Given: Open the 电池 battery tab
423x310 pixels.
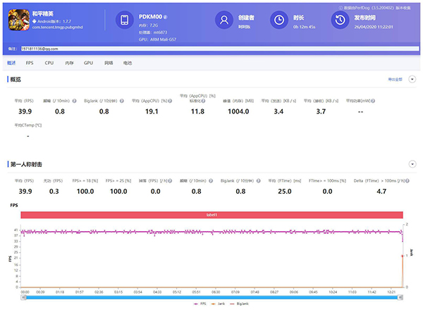Looking at the screenshot, I should click(128, 63).
